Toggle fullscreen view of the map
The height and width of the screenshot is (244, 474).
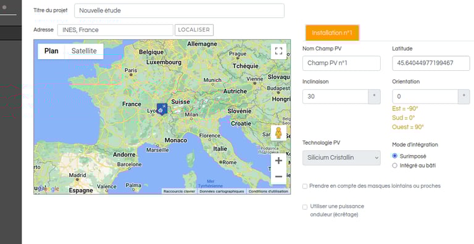(278, 51)
